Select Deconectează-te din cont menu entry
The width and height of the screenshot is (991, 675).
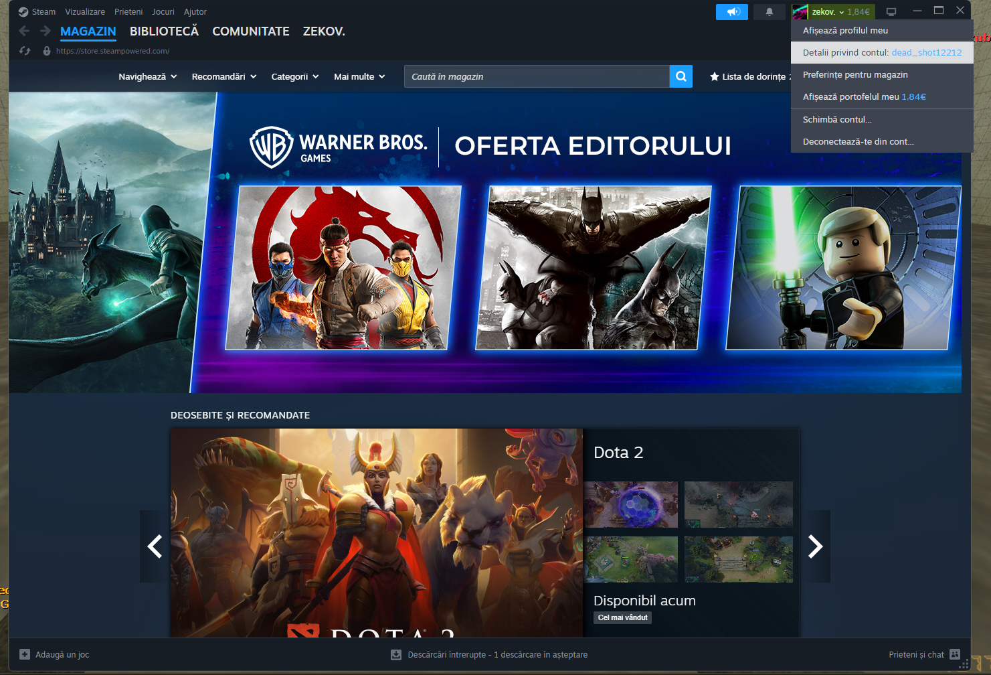(858, 141)
